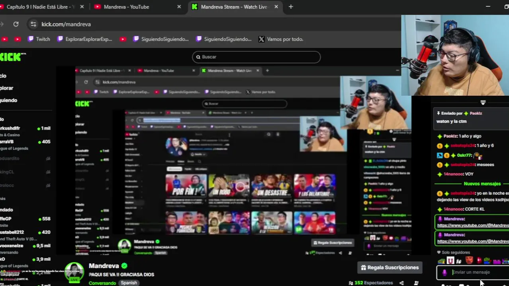Click the Buscar search field
This screenshot has width=509, height=286.
point(256,57)
